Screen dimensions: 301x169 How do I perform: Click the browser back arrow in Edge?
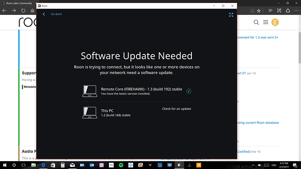click(4, 11)
